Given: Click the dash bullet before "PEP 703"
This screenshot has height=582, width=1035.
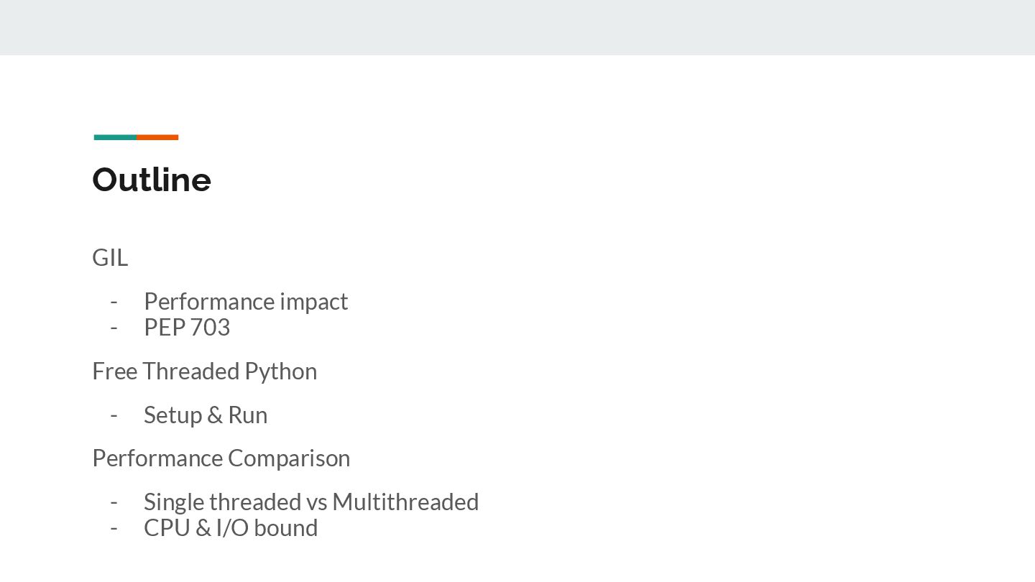Looking at the screenshot, I should [x=114, y=328].
